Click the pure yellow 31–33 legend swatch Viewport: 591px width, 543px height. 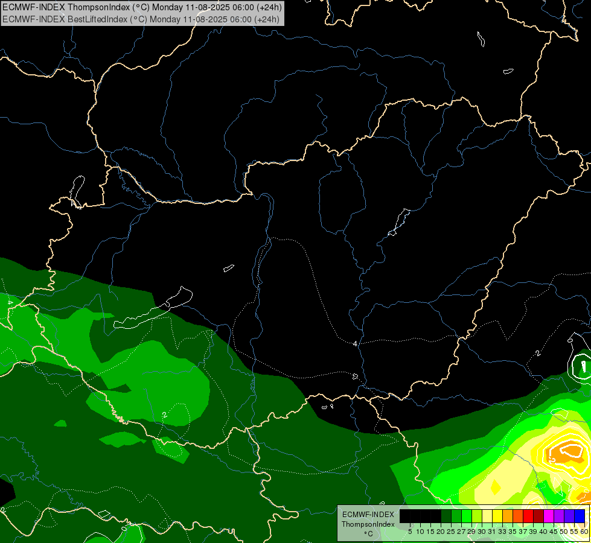(497, 516)
